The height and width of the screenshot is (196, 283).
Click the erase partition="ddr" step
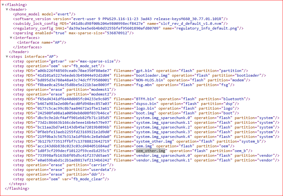coord(59,174)
